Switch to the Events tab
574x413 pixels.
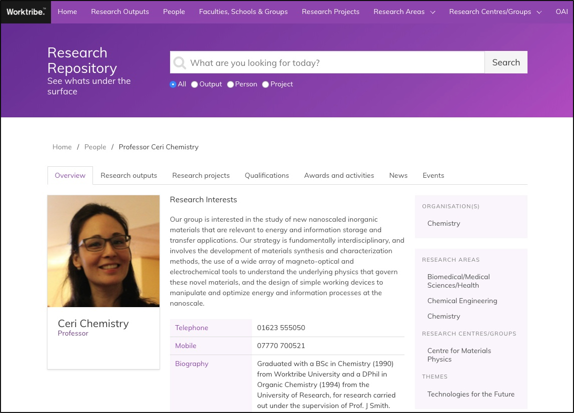coord(433,175)
